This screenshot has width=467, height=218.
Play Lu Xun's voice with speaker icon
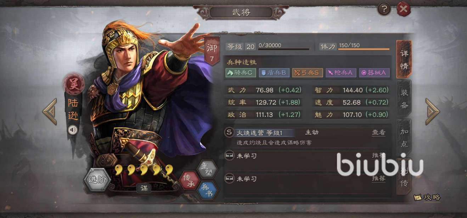click(73, 130)
